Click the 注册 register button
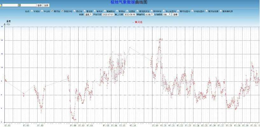The height and width of the screenshot is (127, 260). (46, 5)
